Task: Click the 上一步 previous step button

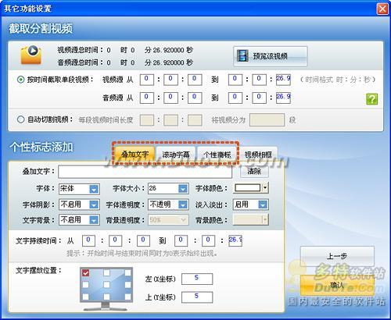Action: coord(337,256)
